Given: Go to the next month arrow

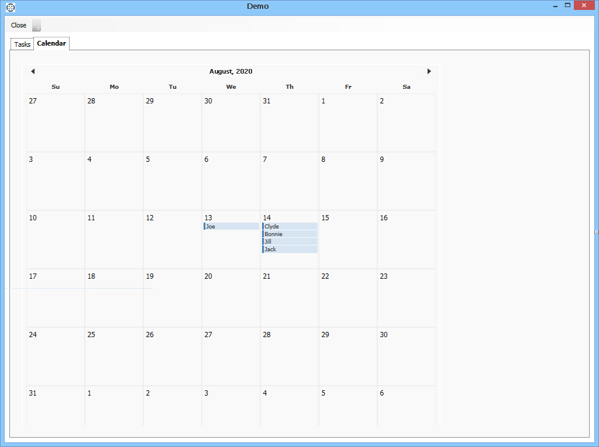Looking at the screenshot, I should pyautogui.click(x=429, y=71).
